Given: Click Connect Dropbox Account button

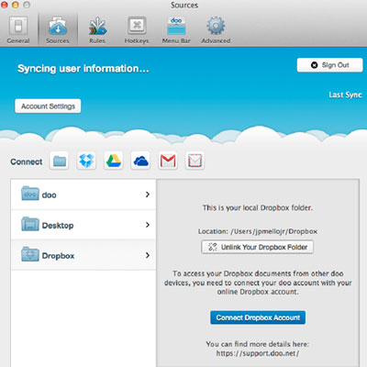Looking at the screenshot, I should 258,317.
